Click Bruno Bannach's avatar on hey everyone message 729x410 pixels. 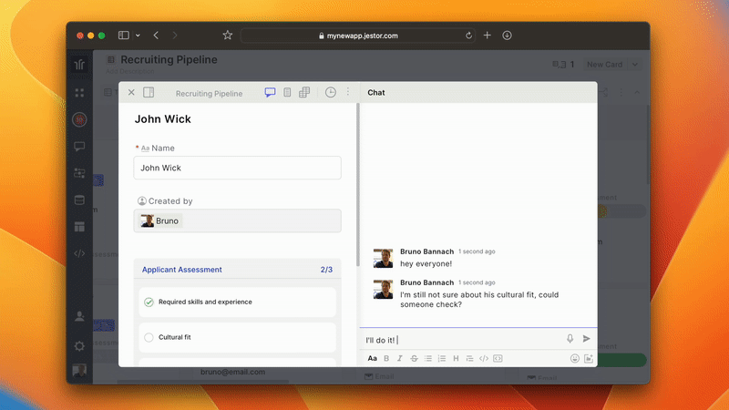[x=383, y=258]
